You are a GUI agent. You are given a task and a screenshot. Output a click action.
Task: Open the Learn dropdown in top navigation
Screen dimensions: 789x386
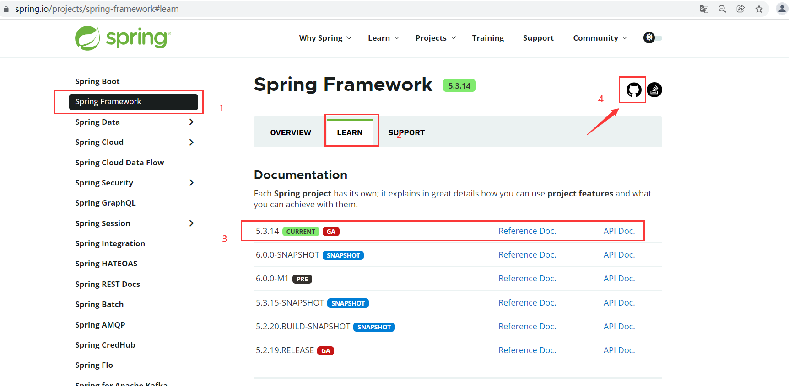point(384,38)
